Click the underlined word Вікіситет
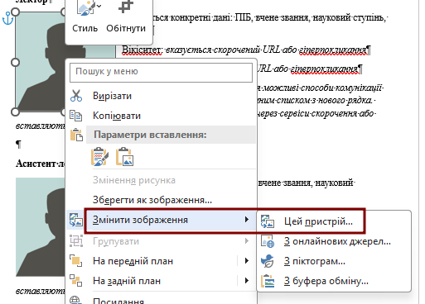The image size is (425, 304). click(x=142, y=50)
